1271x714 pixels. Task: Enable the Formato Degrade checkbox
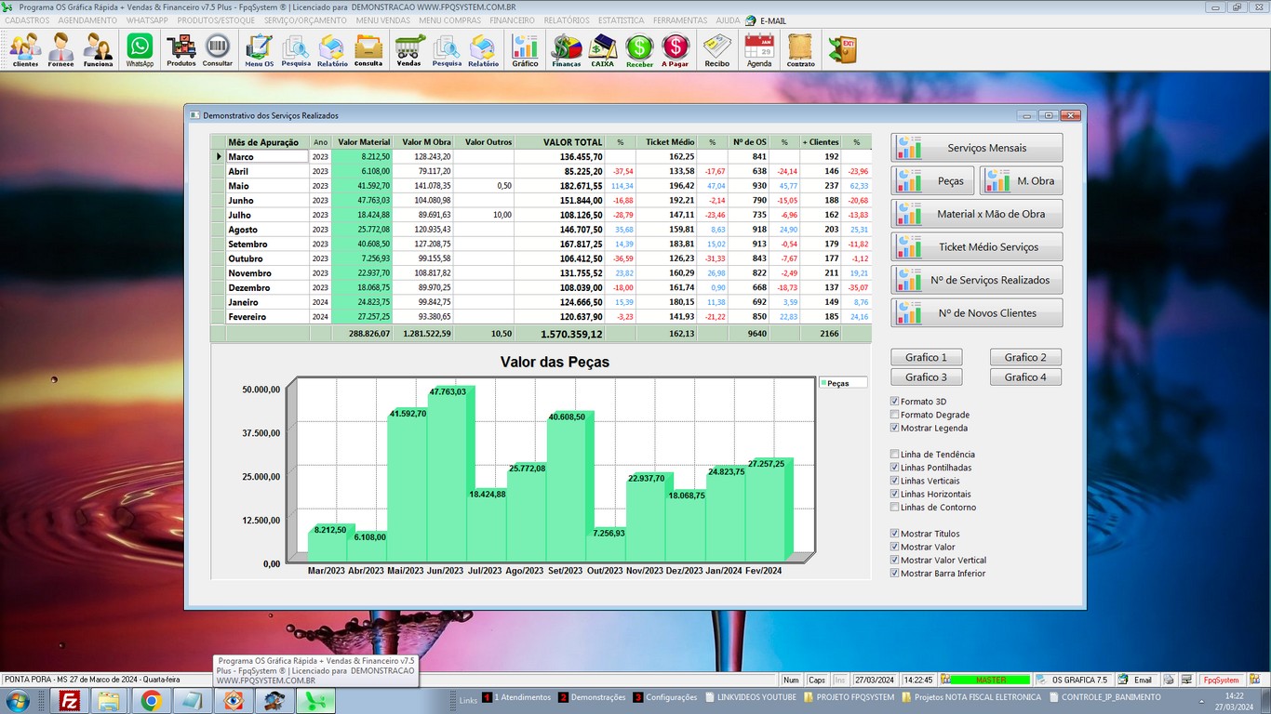(895, 415)
